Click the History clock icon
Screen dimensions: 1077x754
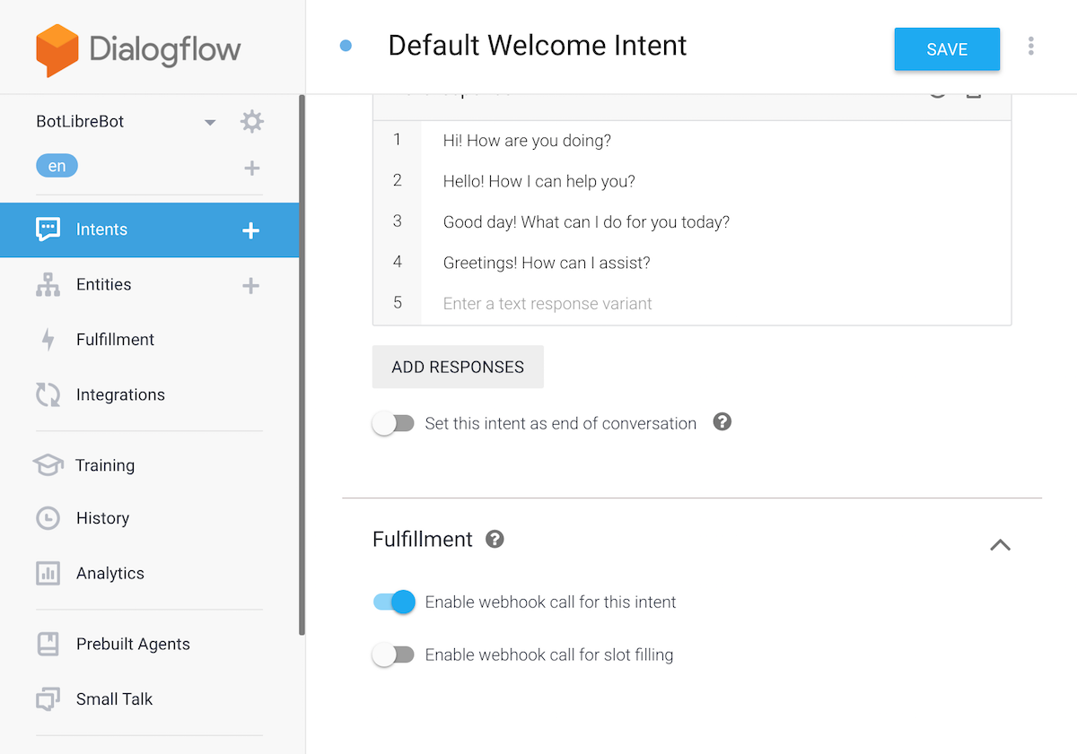tap(48, 518)
